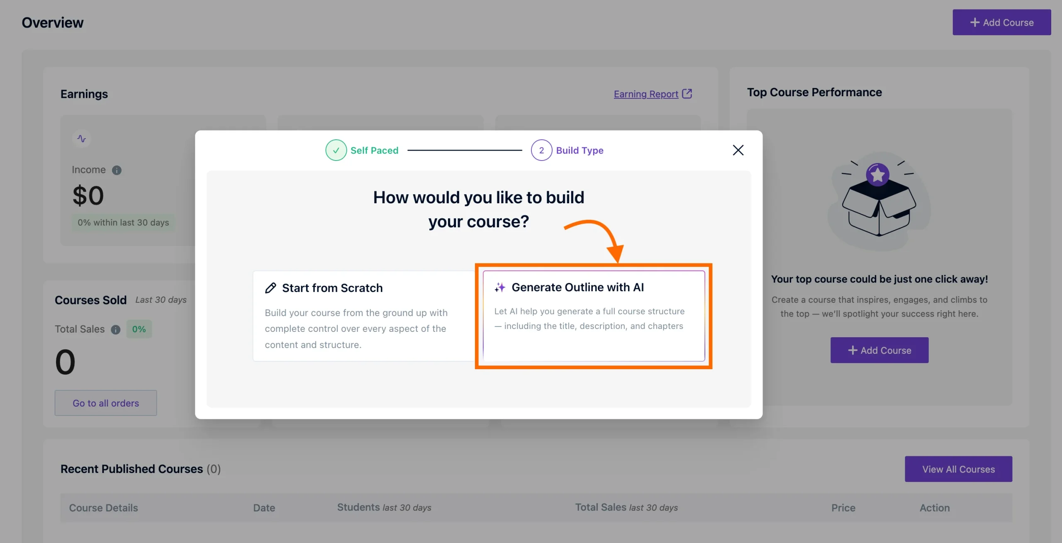Screen dimensions: 1062x543
Task: Click the plus icon on the Add Course button
Action: 975,22
